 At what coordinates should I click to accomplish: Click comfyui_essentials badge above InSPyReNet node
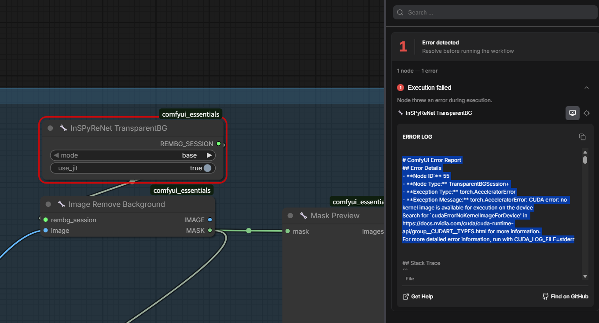coord(191,114)
